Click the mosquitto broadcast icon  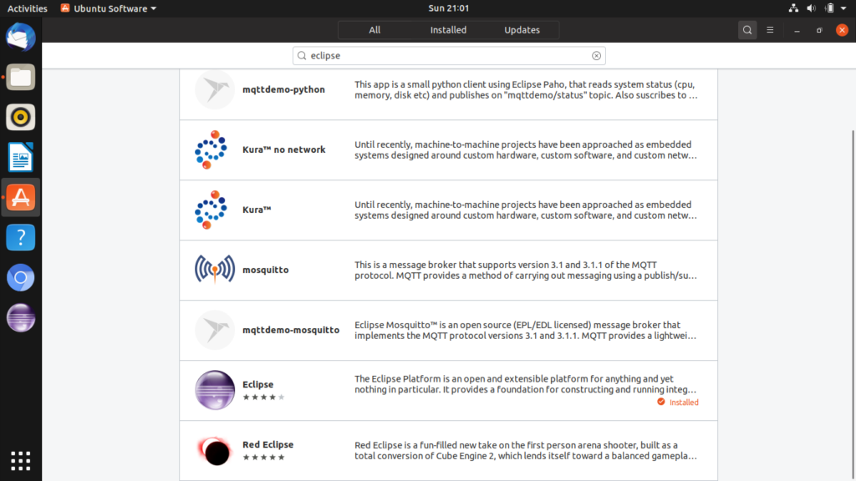[215, 270]
